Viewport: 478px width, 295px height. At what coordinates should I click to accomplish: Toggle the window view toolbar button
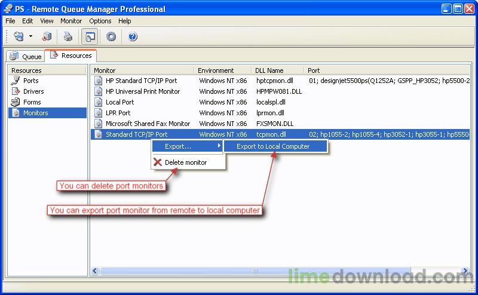tap(90, 37)
